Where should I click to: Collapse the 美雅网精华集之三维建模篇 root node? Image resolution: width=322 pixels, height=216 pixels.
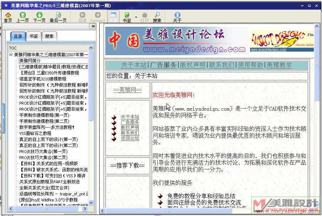click(x=11, y=54)
